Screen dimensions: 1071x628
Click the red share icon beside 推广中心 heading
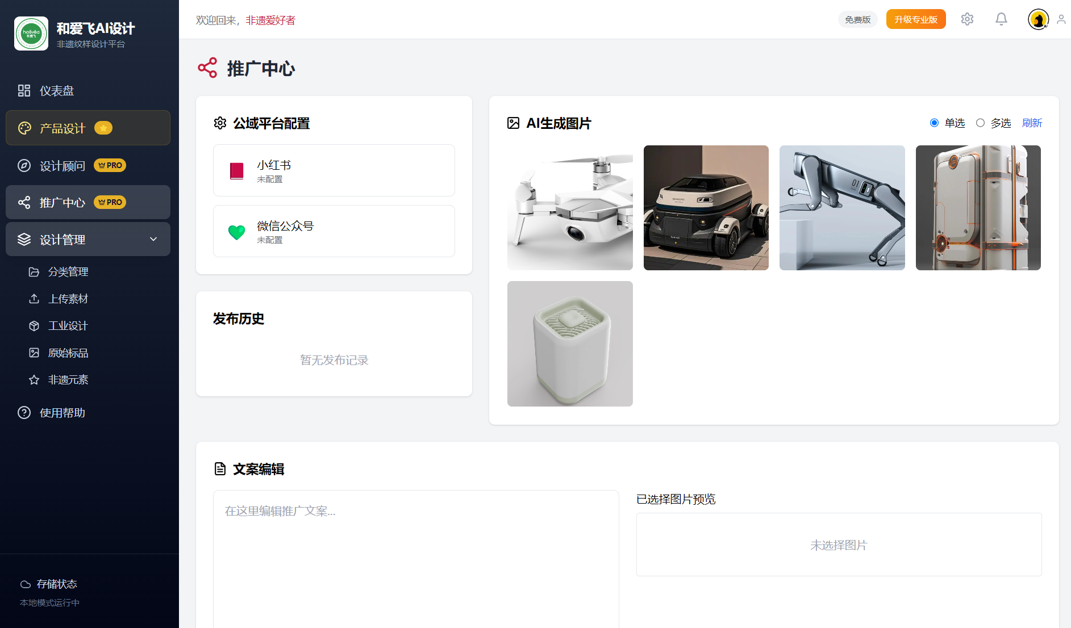pos(207,68)
